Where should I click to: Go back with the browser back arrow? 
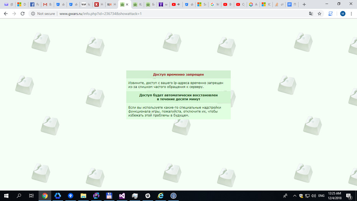[x=6, y=14]
